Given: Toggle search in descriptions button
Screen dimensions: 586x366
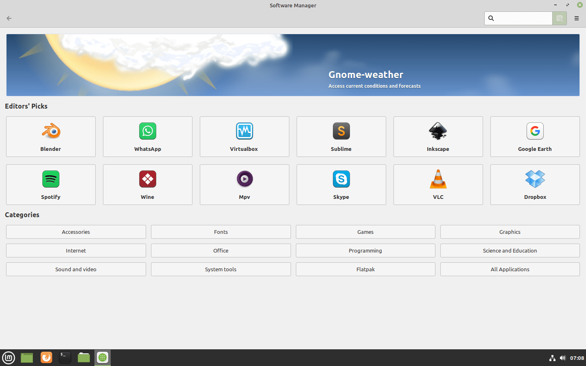Looking at the screenshot, I should [x=560, y=18].
